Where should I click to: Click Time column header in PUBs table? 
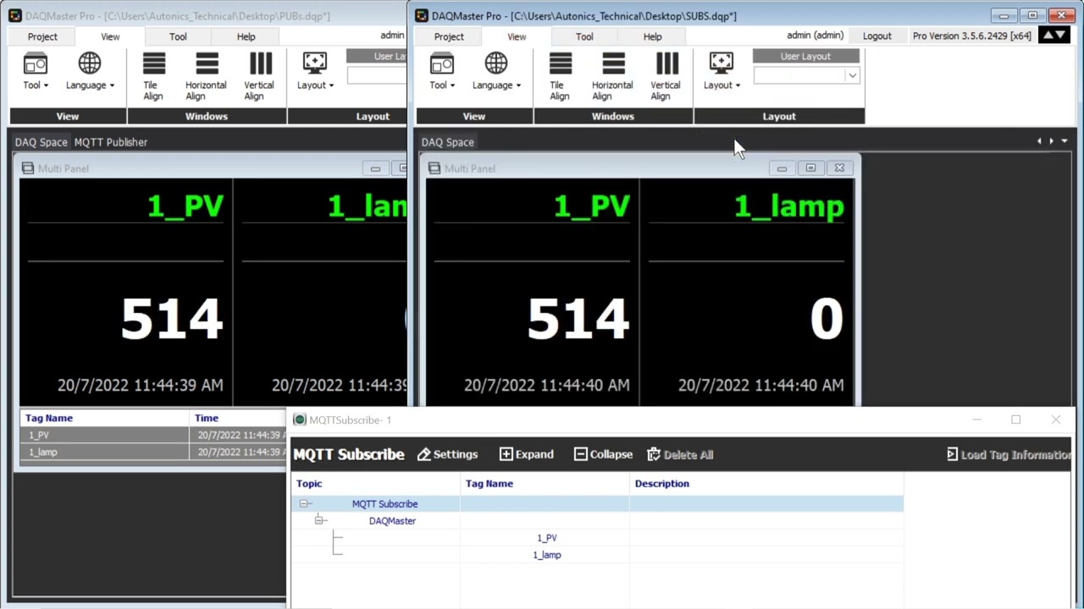[x=238, y=418]
